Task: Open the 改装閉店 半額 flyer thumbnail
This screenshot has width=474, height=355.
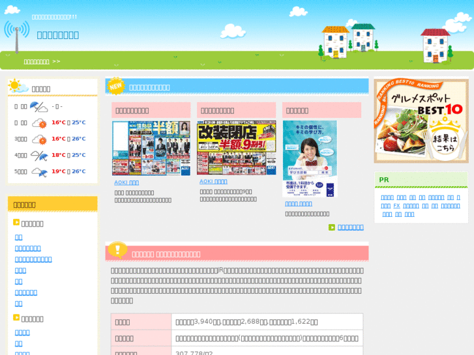Action: [x=237, y=148]
